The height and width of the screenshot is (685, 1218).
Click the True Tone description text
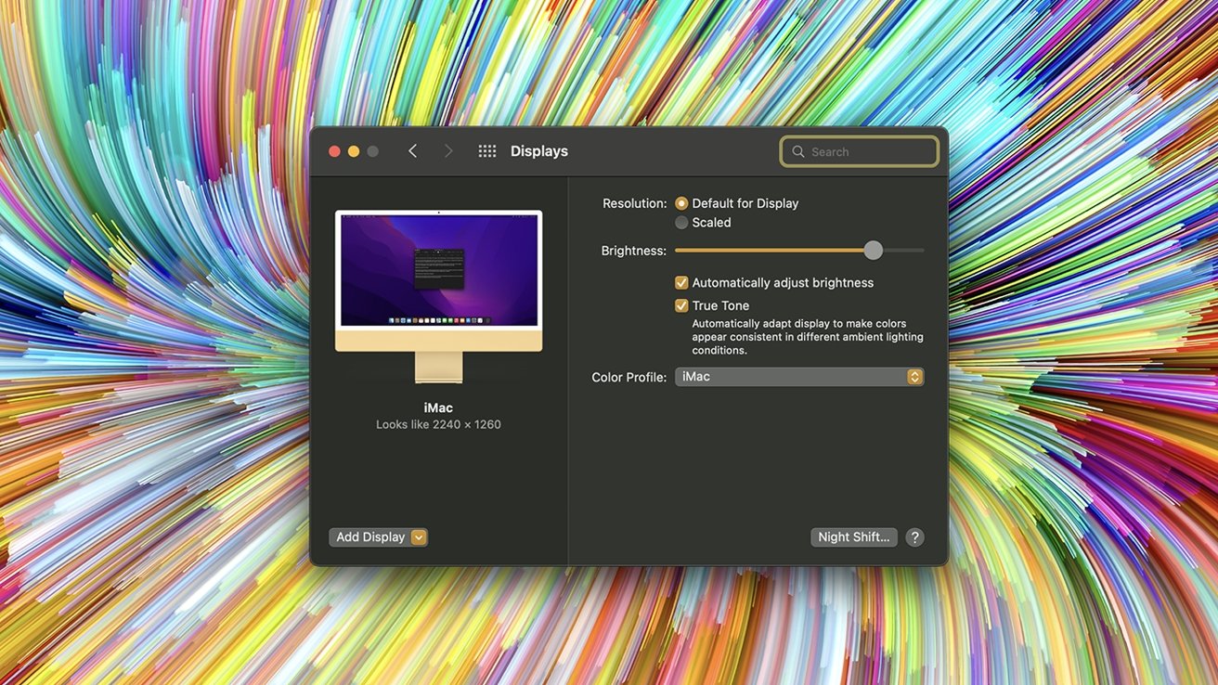click(808, 337)
